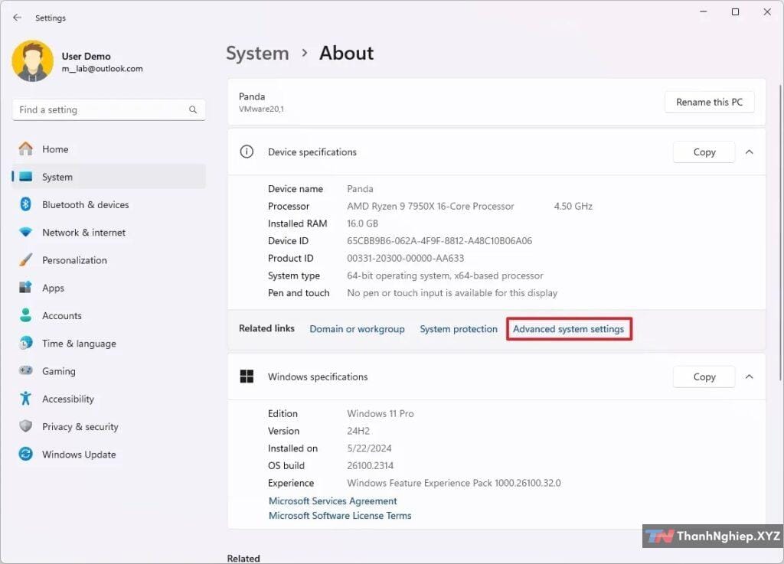Screen dimensions: 784x564
Task: Click the Find a setting field
Action: click(109, 109)
